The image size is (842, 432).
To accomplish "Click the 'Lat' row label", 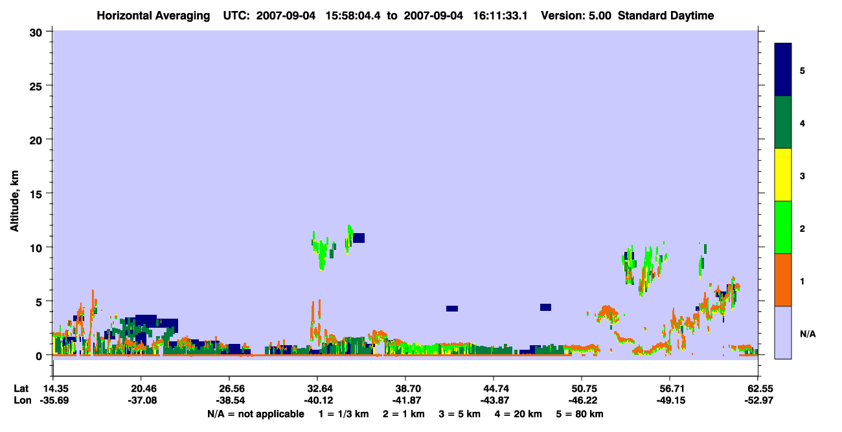I will coord(22,389).
